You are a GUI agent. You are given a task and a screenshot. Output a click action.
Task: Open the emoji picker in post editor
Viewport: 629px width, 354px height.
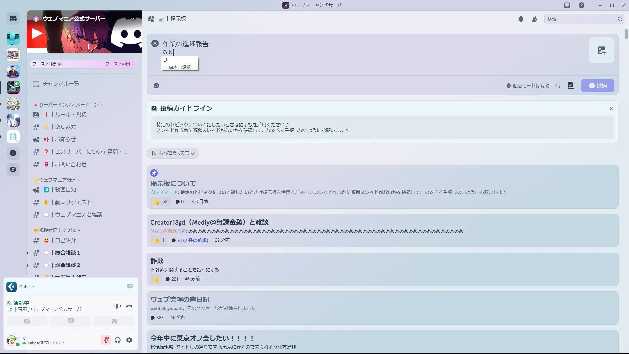pyautogui.click(x=156, y=86)
